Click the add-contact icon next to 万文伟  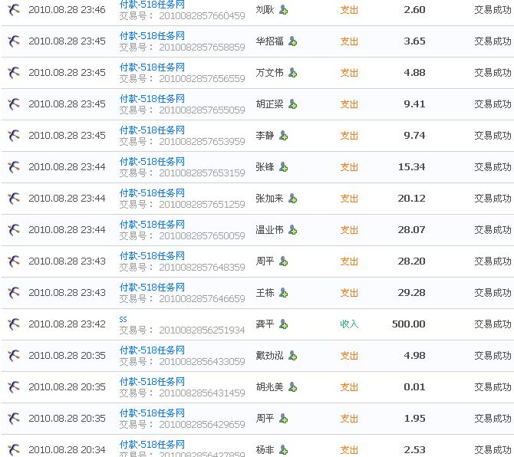(292, 73)
